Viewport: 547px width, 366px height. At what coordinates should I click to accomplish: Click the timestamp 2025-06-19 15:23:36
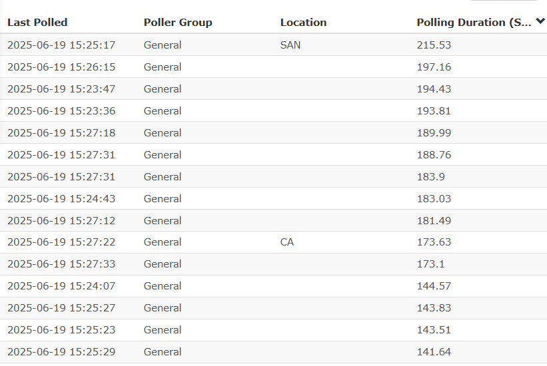point(61,111)
